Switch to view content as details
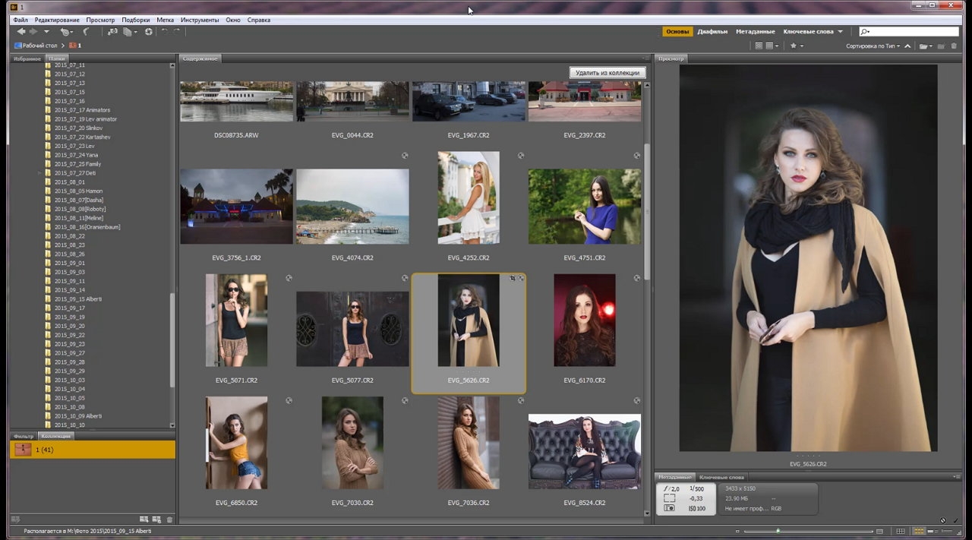 coord(933,531)
